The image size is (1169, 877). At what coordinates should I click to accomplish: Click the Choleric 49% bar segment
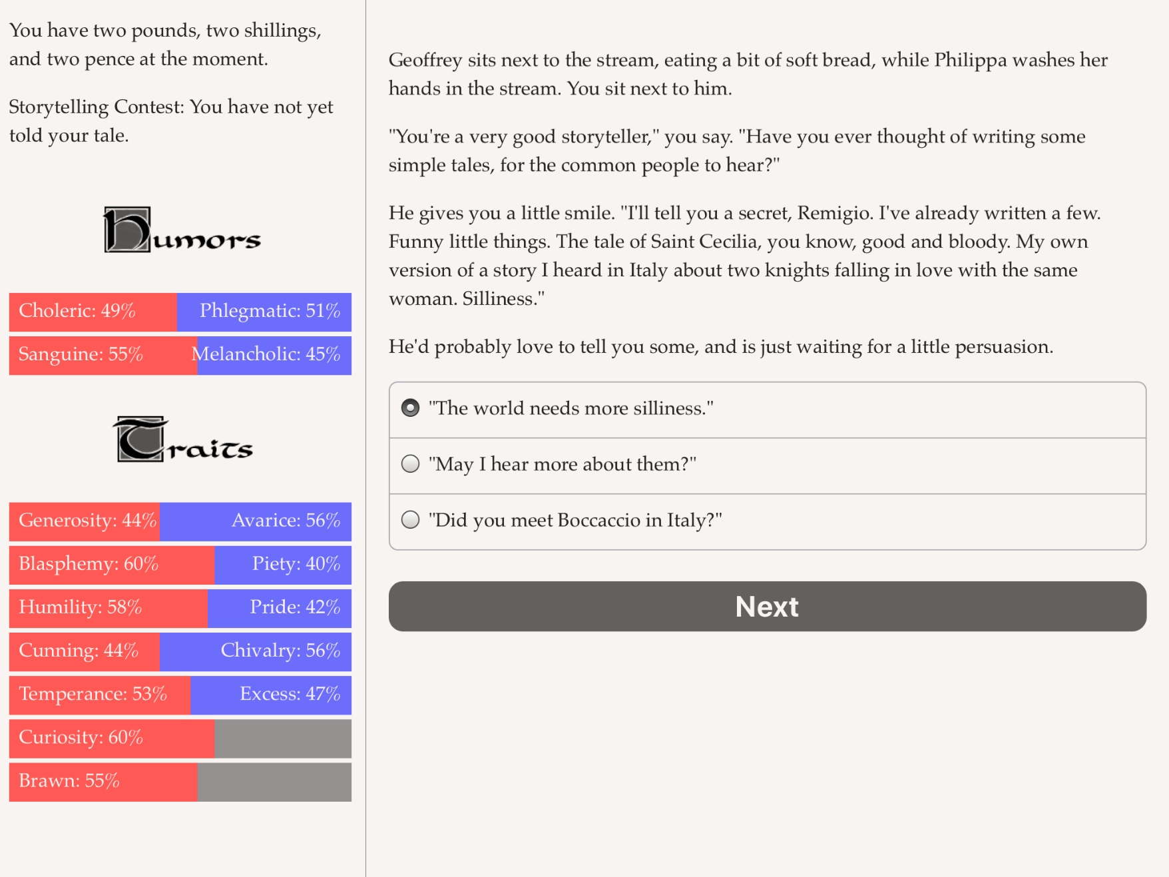click(x=93, y=312)
